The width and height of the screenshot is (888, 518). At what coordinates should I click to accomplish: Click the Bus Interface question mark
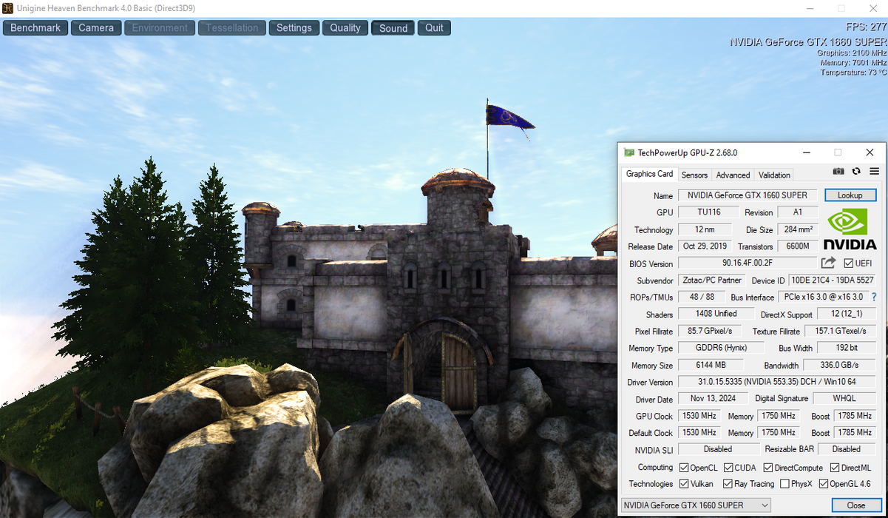[874, 297]
